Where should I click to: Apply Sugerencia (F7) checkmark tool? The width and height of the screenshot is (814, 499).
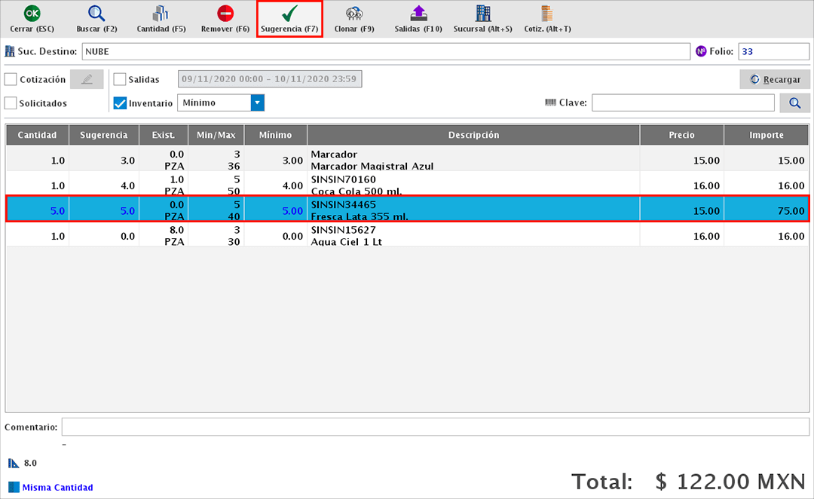289,19
